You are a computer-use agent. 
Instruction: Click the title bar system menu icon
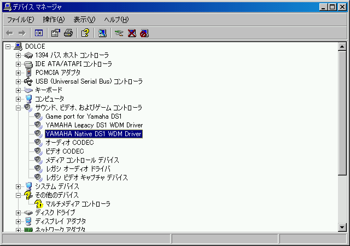[x=7, y=7]
